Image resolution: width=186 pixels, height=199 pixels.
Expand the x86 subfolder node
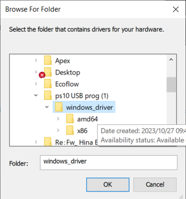[x=58, y=130]
